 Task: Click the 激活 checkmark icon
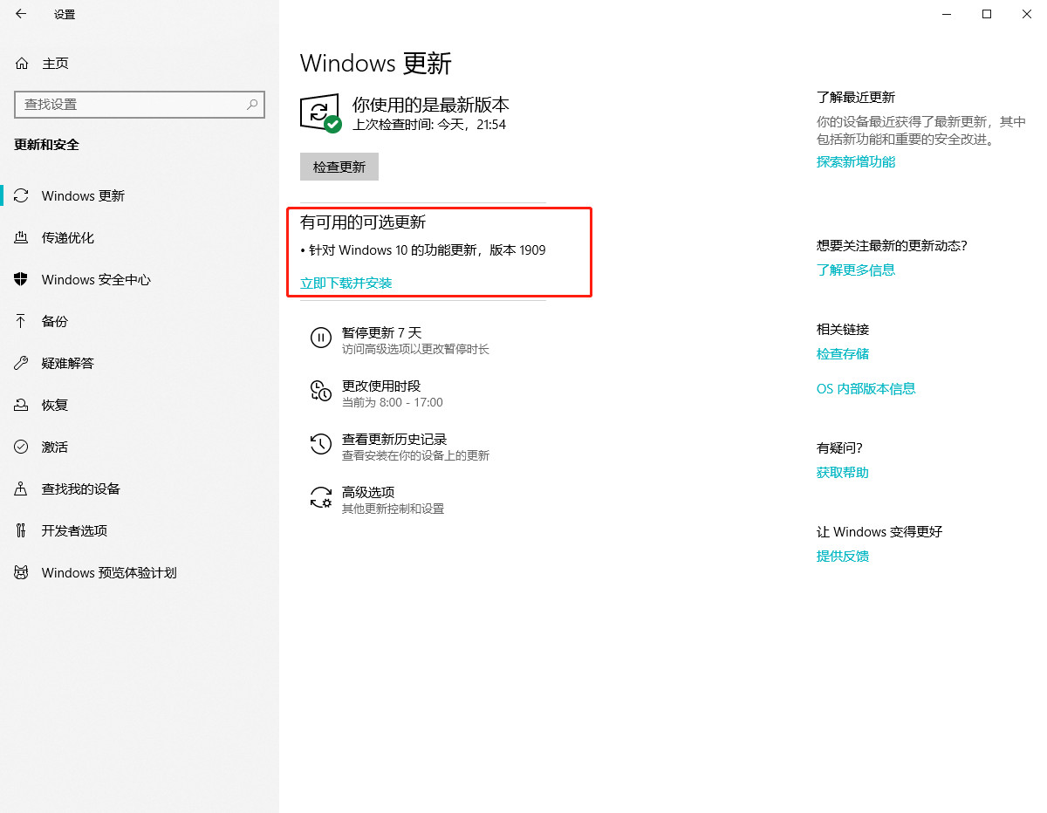[20, 447]
